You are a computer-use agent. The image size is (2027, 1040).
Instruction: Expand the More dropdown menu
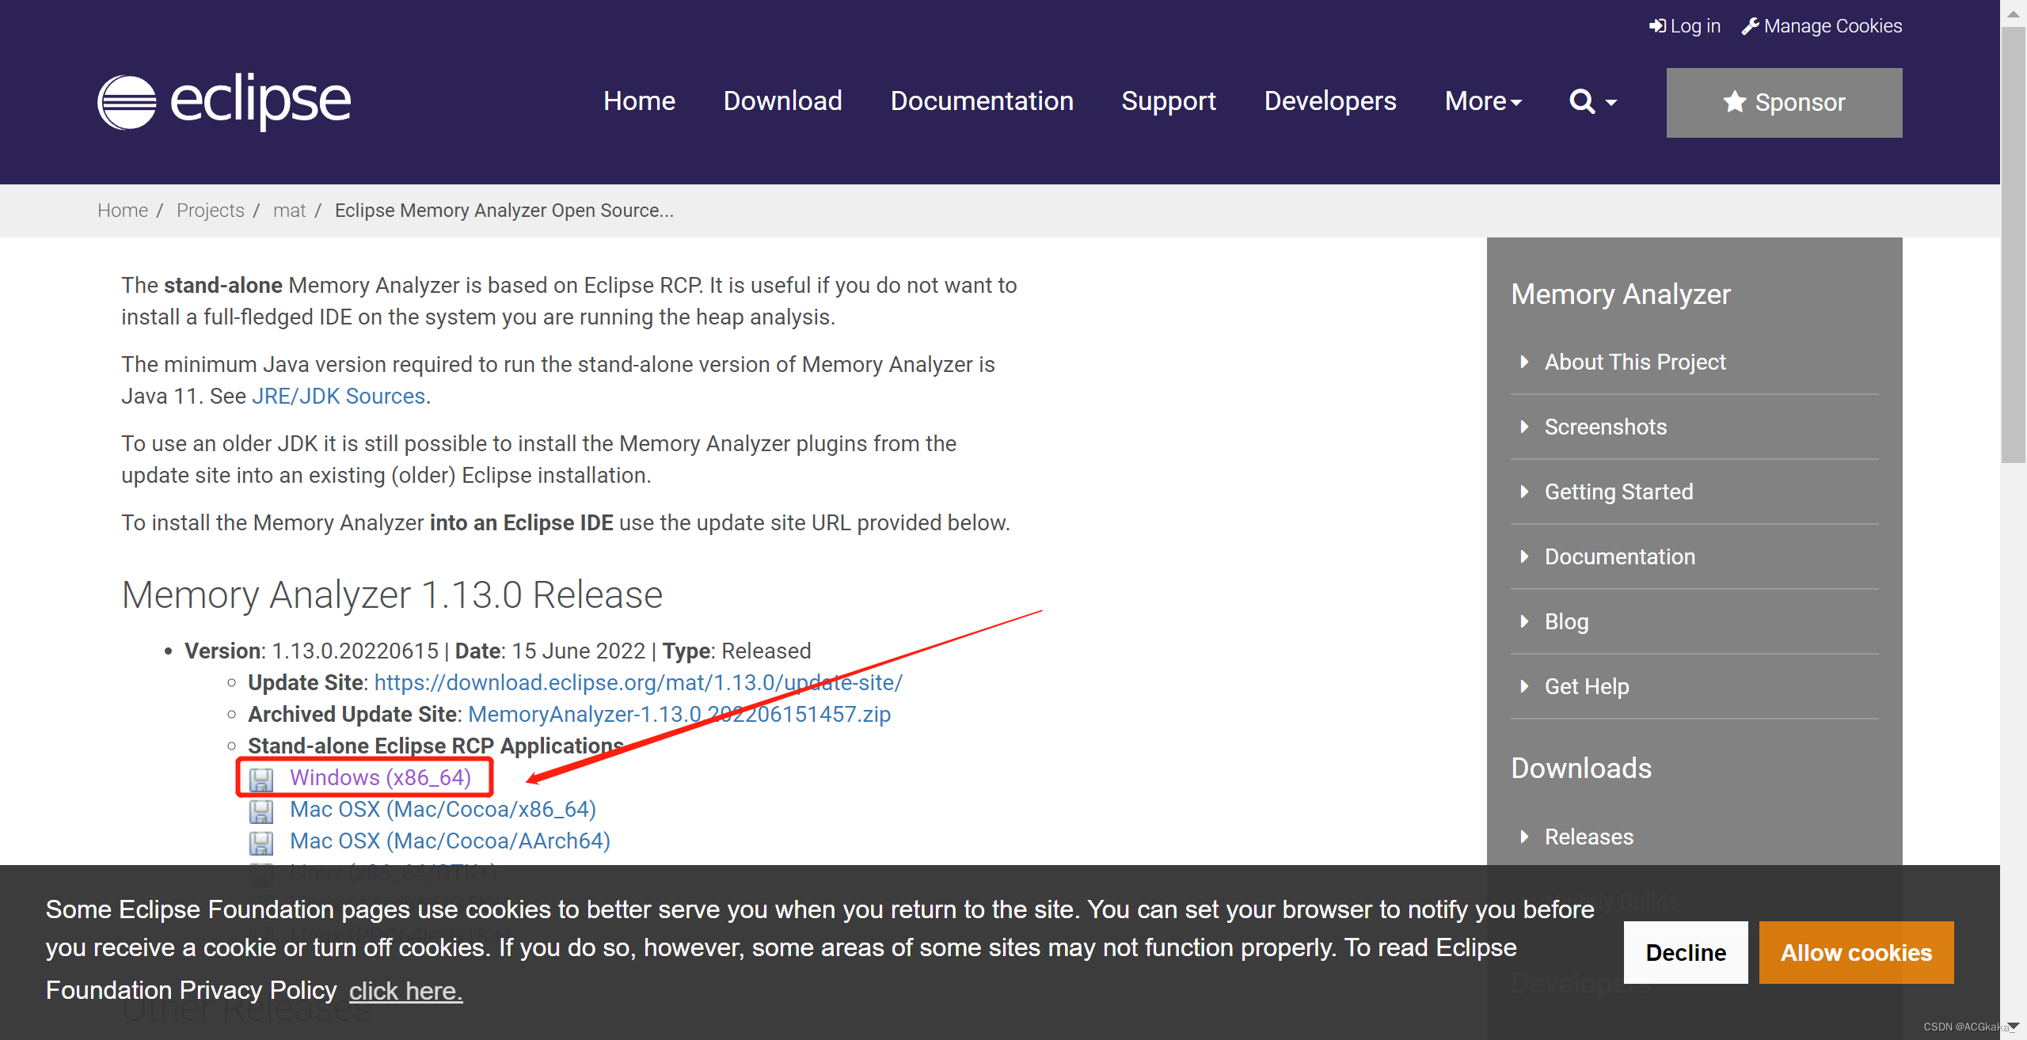click(1483, 101)
